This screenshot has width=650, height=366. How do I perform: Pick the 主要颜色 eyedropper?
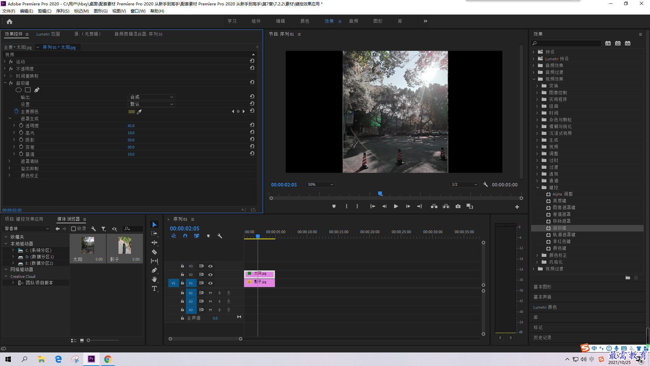coord(139,111)
